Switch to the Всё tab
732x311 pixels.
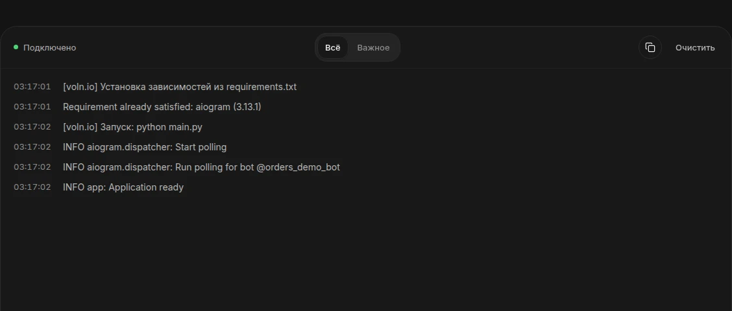[x=333, y=47]
